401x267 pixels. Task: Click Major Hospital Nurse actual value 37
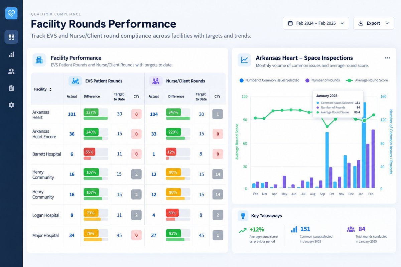click(x=154, y=235)
